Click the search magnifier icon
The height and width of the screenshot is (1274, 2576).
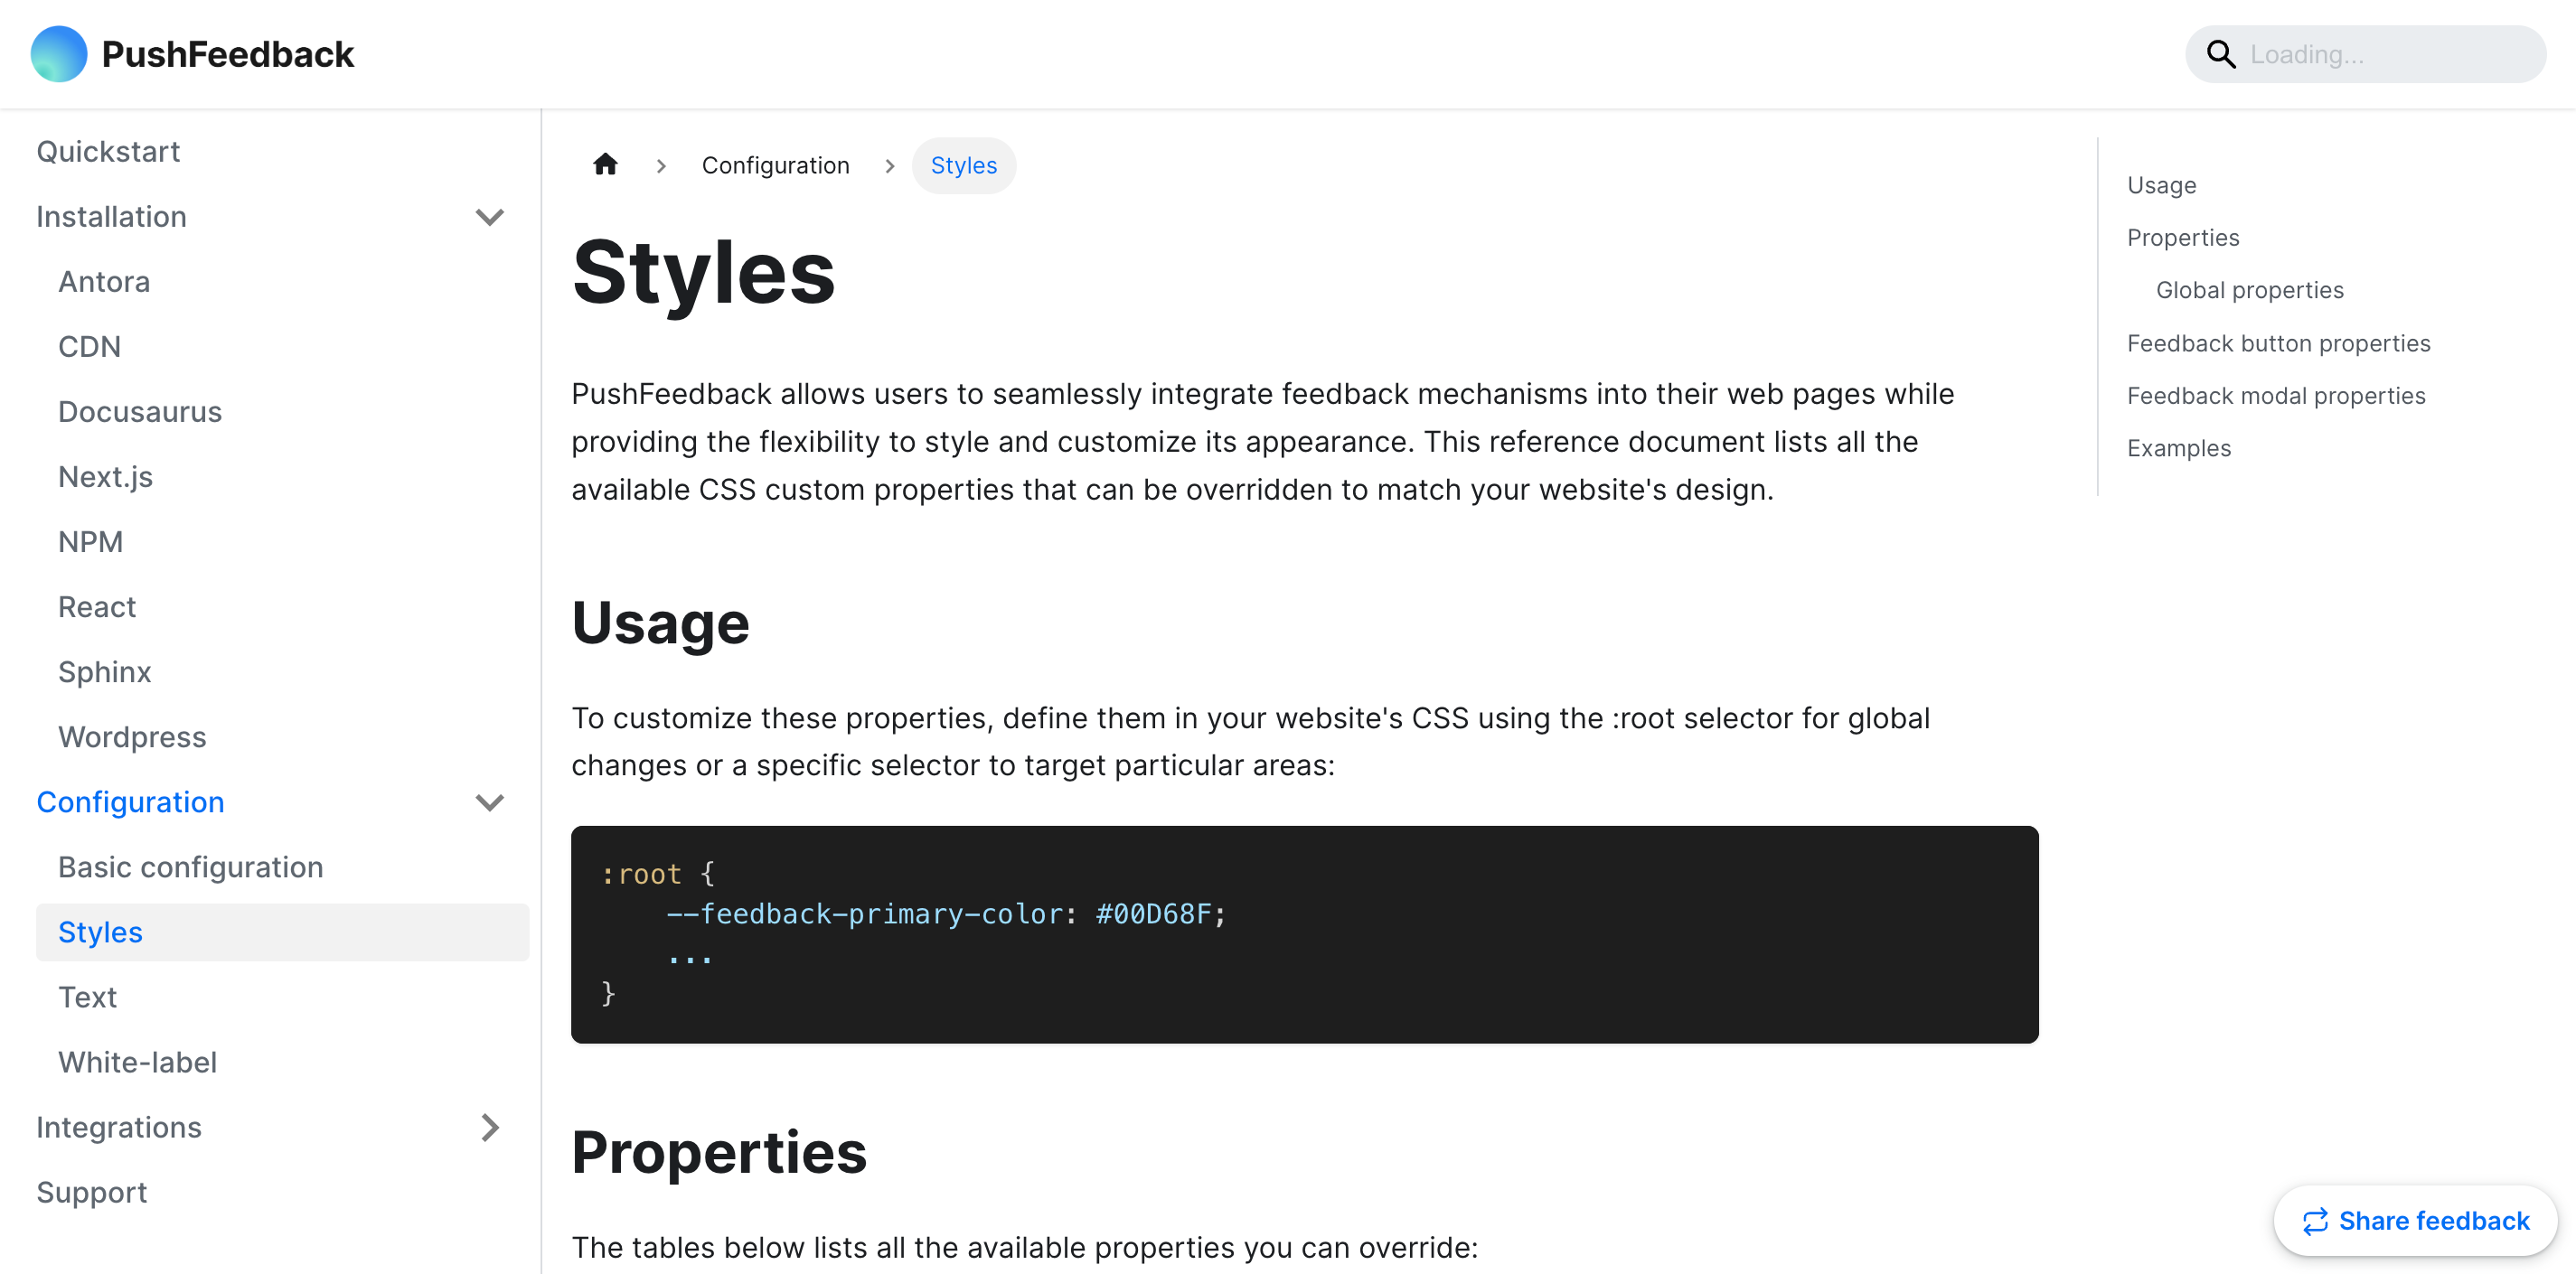[x=2220, y=54]
